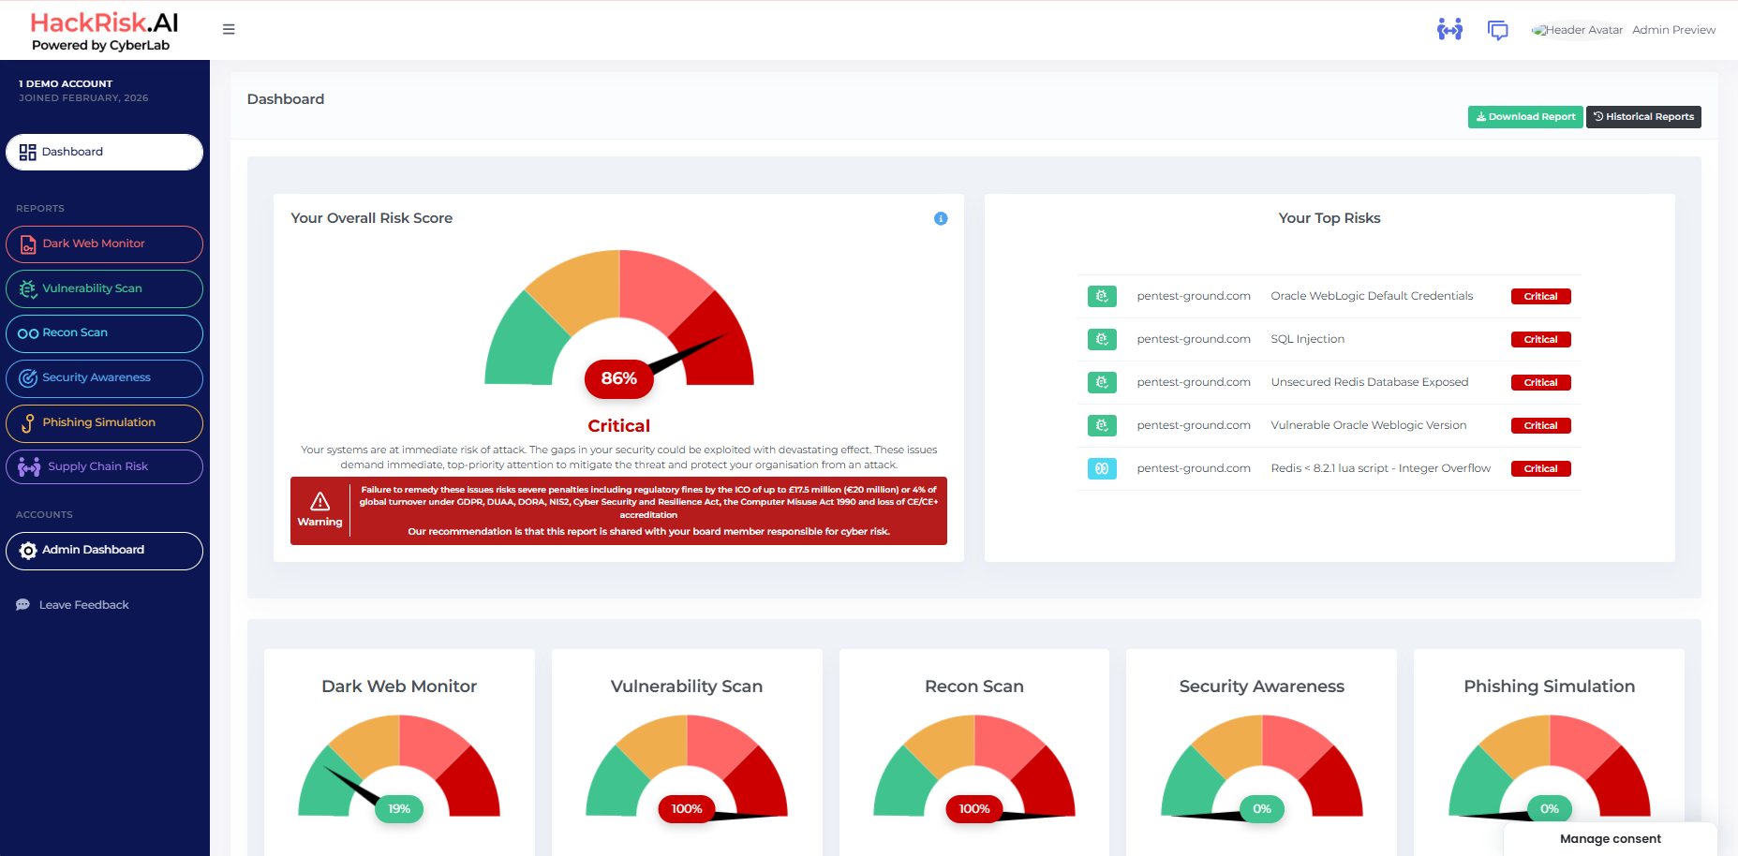The image size is (1738, 856).
Task: Open the chat messages icon in header
Action: point(1498,30)
